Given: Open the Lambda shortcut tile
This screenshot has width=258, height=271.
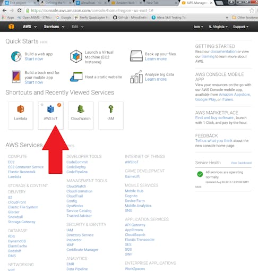Looking at the screenshot, I should coord(21,115).
